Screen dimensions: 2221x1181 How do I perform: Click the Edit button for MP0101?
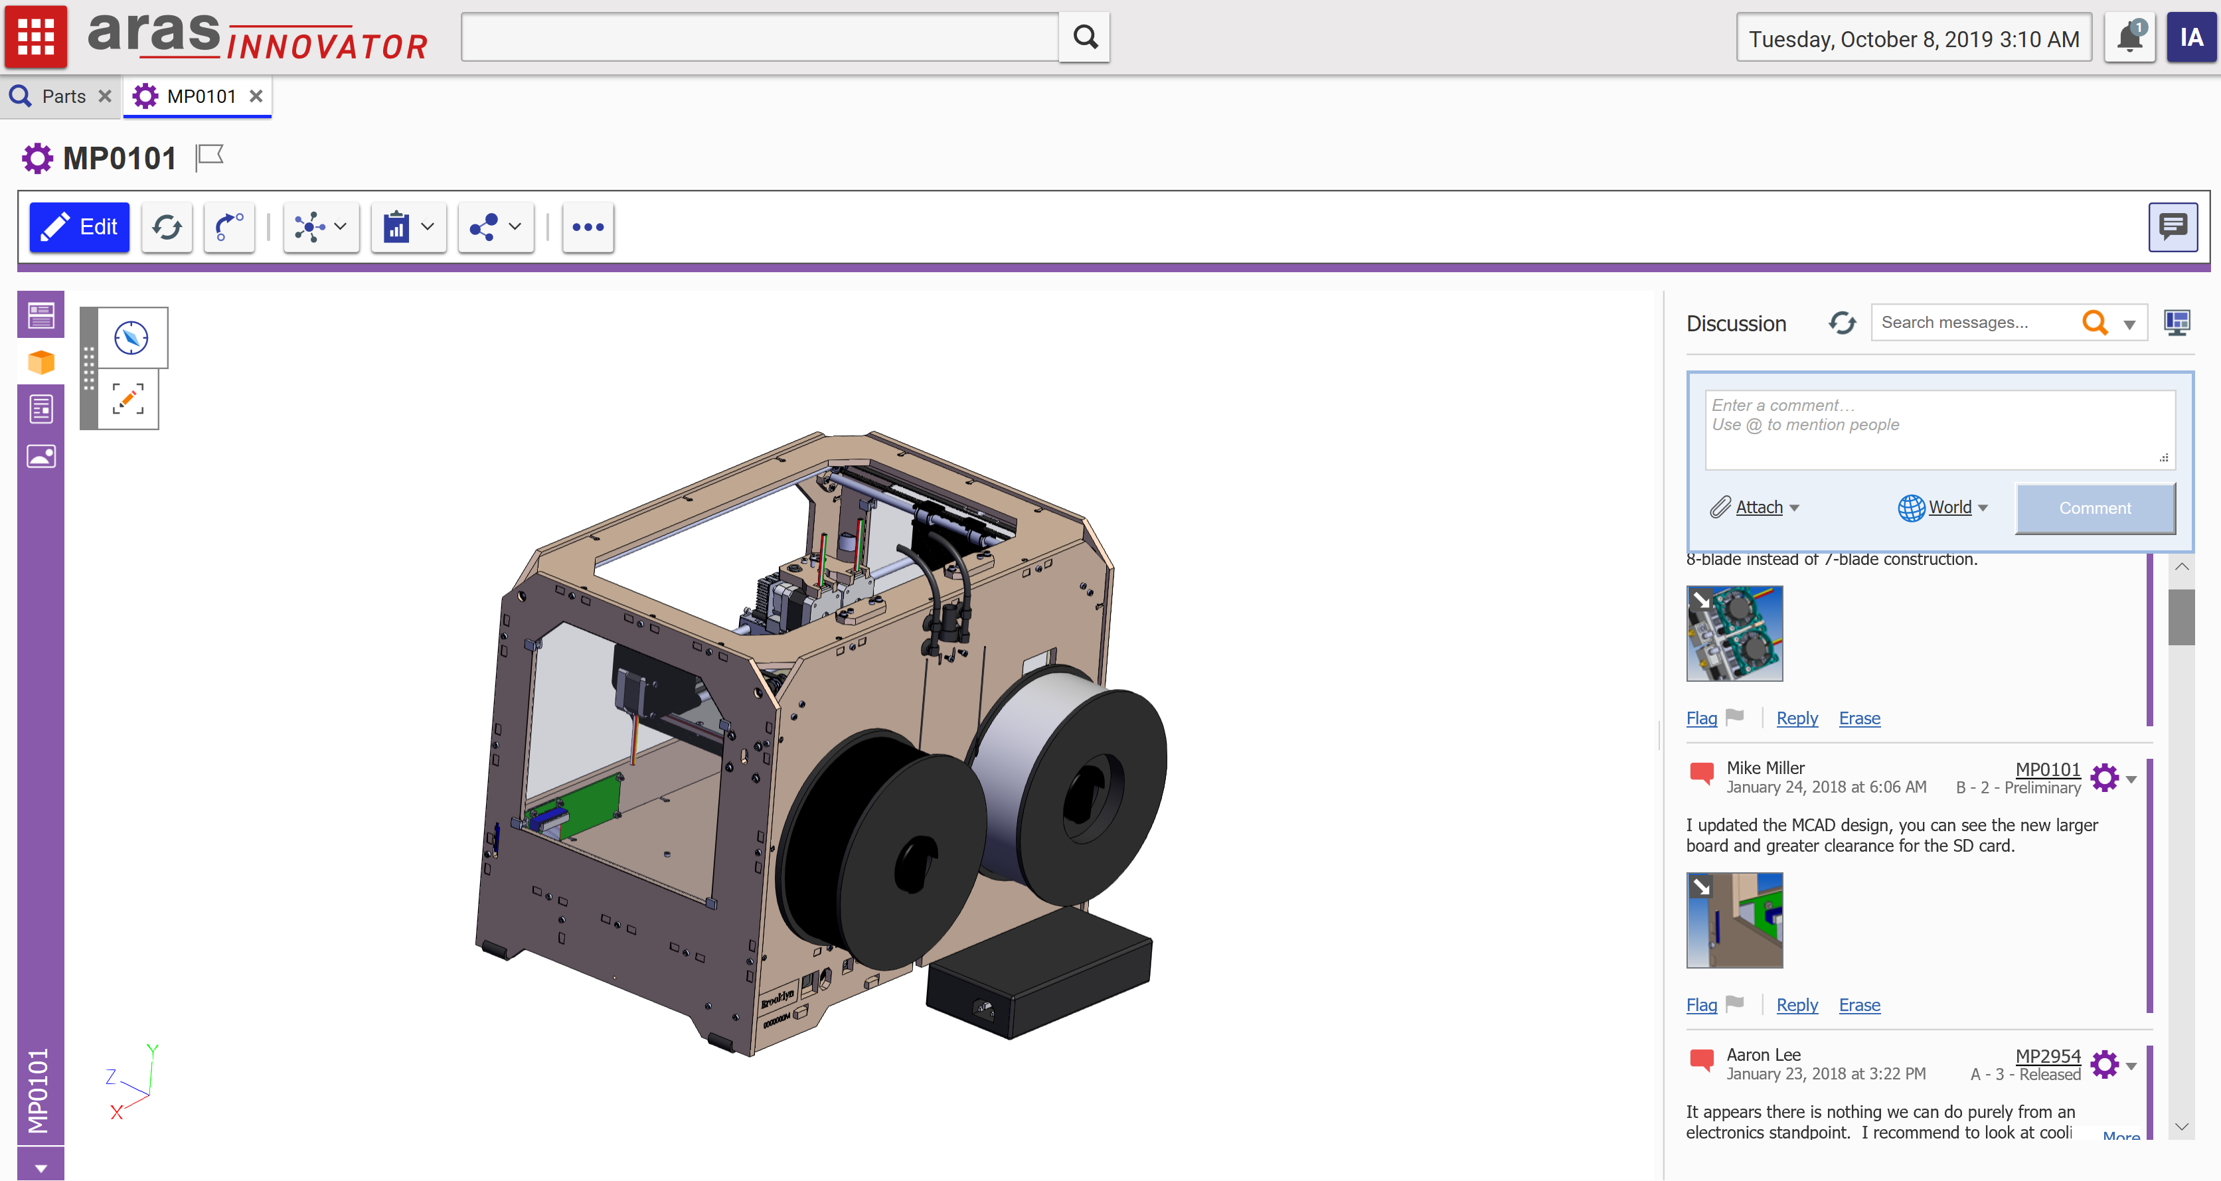point(79,226)
